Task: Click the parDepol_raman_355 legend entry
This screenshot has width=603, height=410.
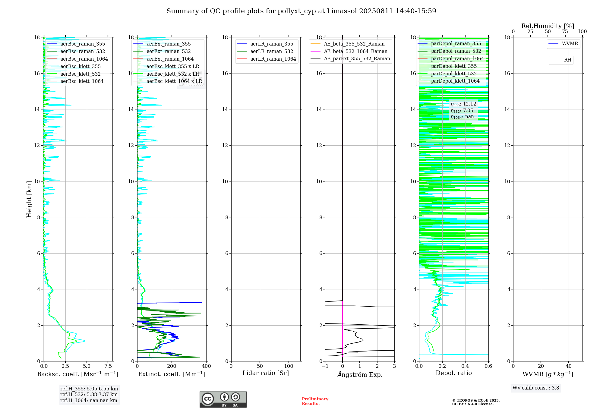Action: click(450, 44)
